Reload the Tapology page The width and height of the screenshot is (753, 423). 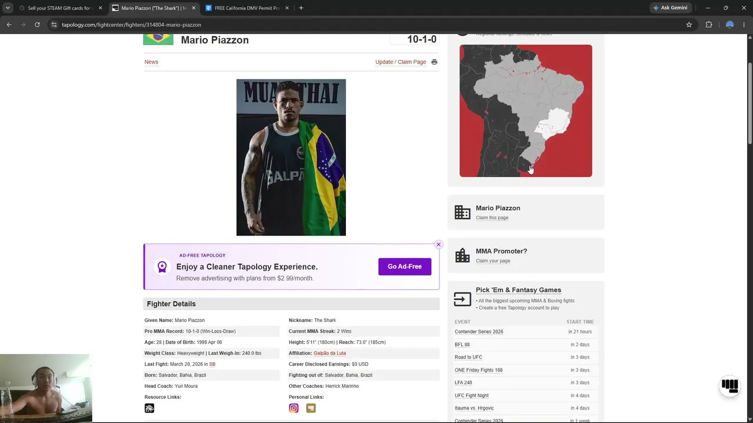(37, 25)
